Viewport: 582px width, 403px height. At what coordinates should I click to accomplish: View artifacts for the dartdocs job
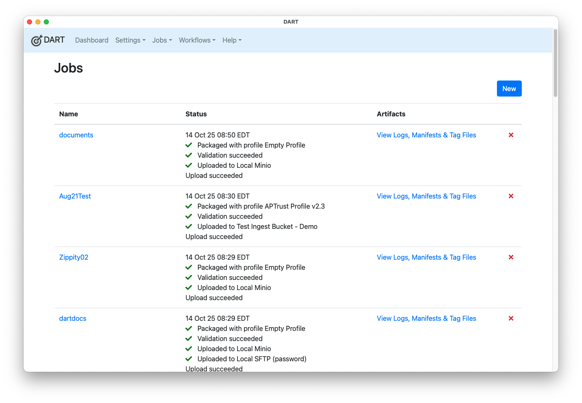426,318
